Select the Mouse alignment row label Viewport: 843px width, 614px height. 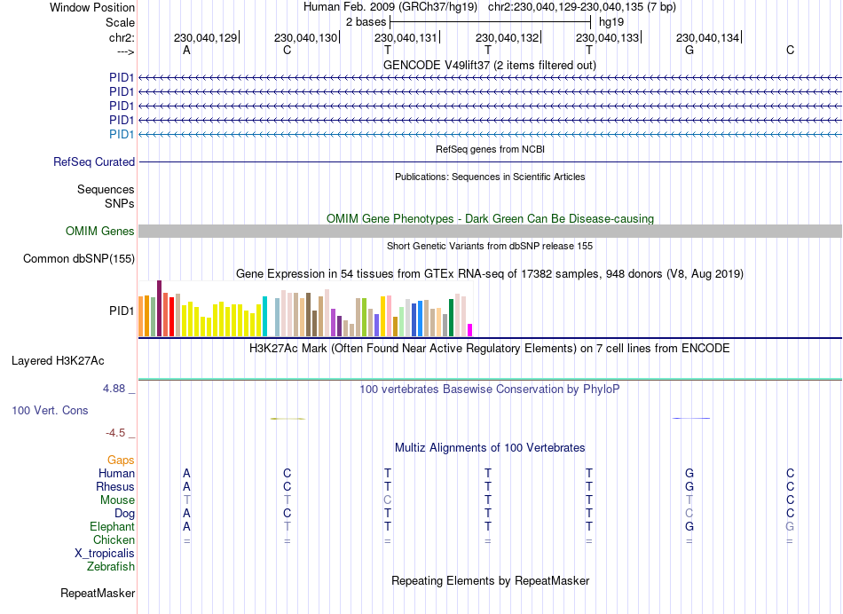117,500
